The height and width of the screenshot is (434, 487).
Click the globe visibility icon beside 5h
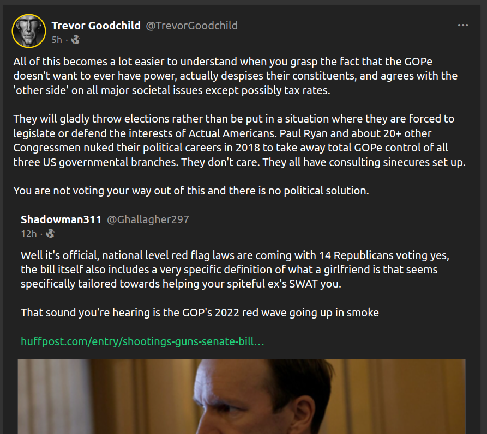point(76,40)
